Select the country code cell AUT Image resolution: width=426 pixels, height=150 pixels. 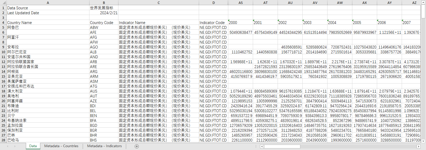(104, 96)
